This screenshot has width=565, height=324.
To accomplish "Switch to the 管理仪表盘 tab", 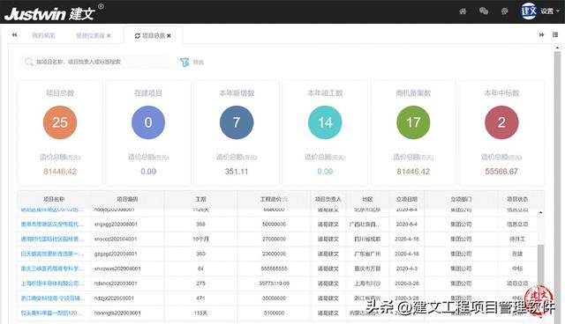I will [x=90, y=35].
